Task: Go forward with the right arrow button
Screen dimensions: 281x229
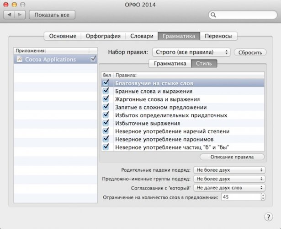Action: pos(20,15)
